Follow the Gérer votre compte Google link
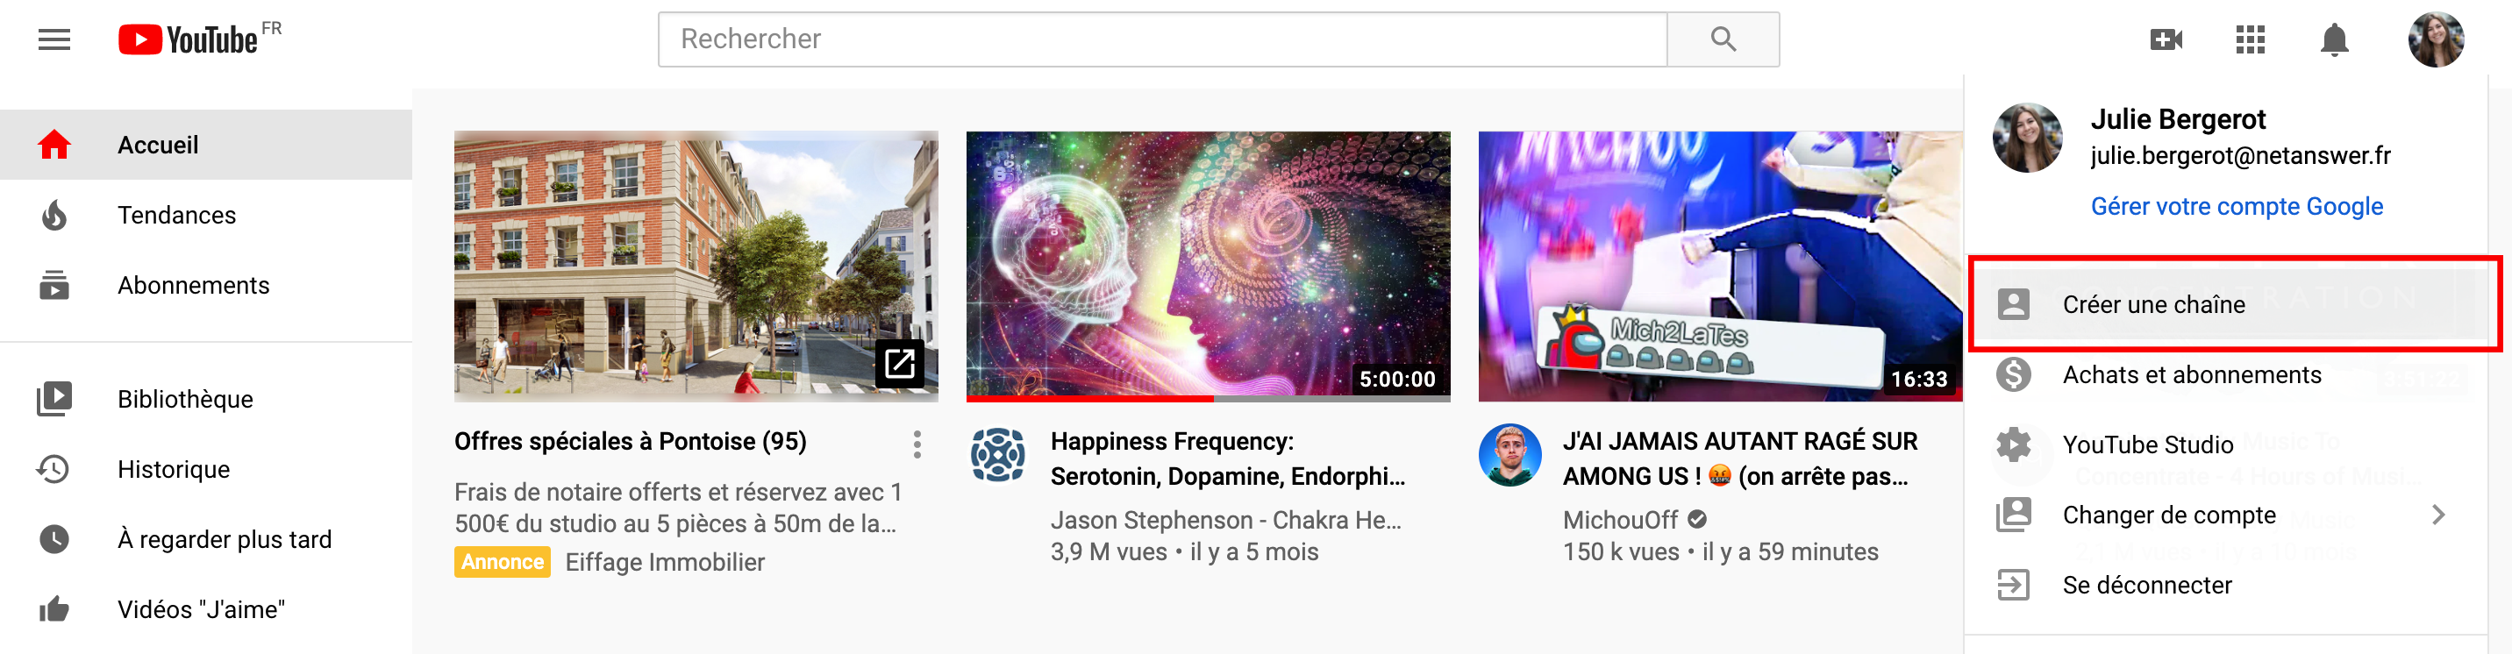Screen dimensions: 2512x654 (2236, 207)
